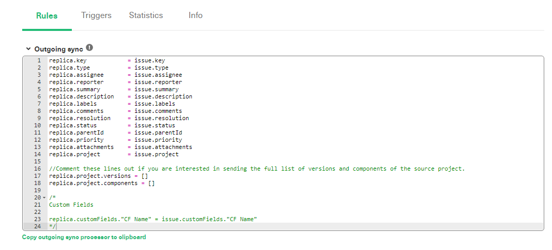Click the replica.comments assignment line
552x250 pixels.
pyautogui.click(x=115, y=111)
